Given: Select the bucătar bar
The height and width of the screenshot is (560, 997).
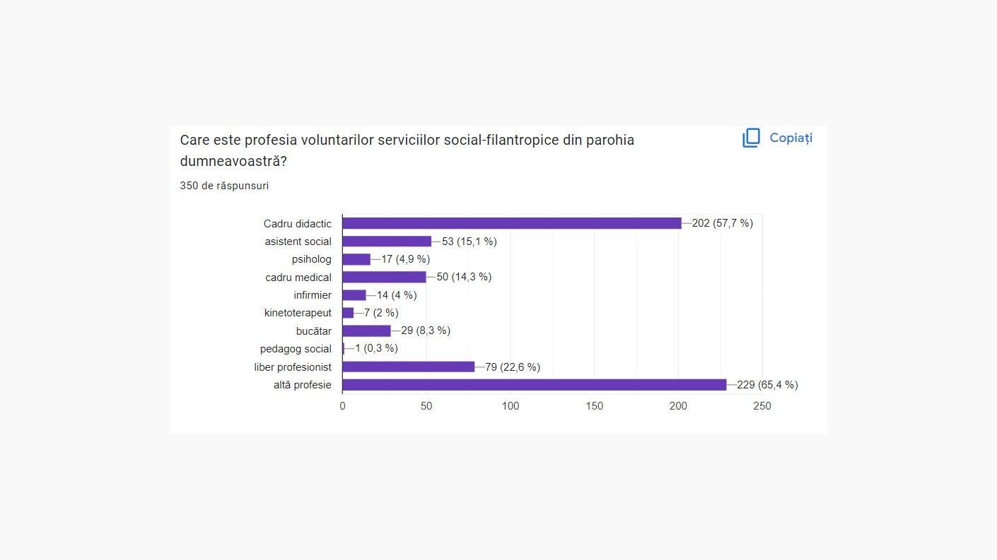Looking at the screenshot, I should pos(366,330).
